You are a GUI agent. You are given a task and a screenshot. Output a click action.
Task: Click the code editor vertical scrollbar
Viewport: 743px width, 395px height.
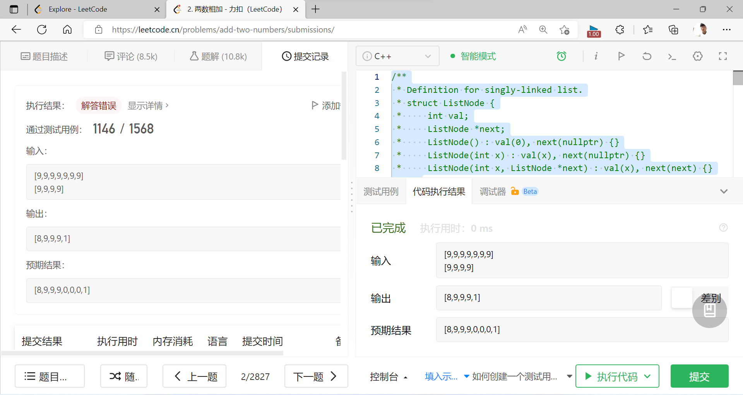pyautogui.click(x=738, y=78)
